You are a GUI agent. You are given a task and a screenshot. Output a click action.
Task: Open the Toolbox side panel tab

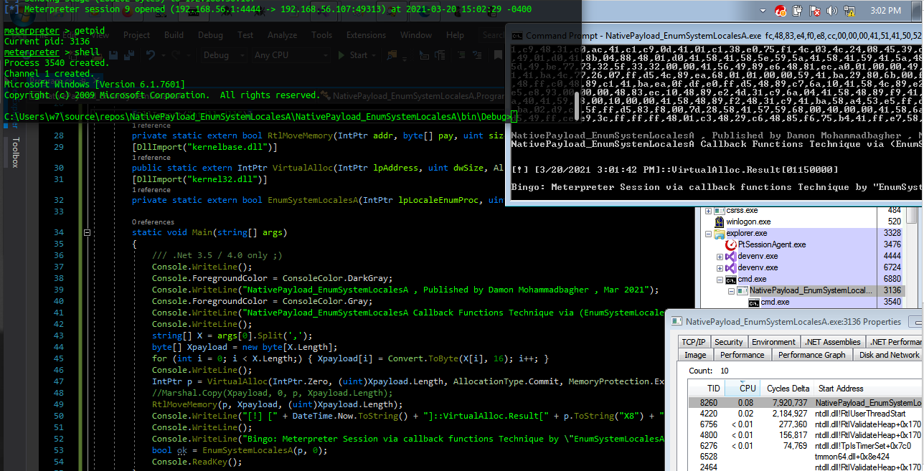click(16, 152)
